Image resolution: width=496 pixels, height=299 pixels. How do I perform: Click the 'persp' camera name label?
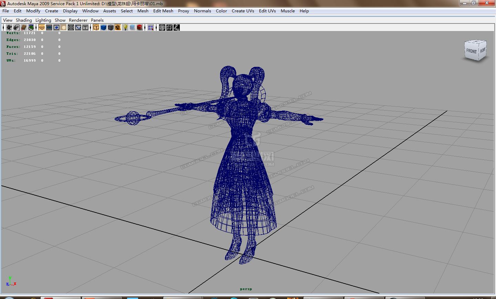[246, 289]
